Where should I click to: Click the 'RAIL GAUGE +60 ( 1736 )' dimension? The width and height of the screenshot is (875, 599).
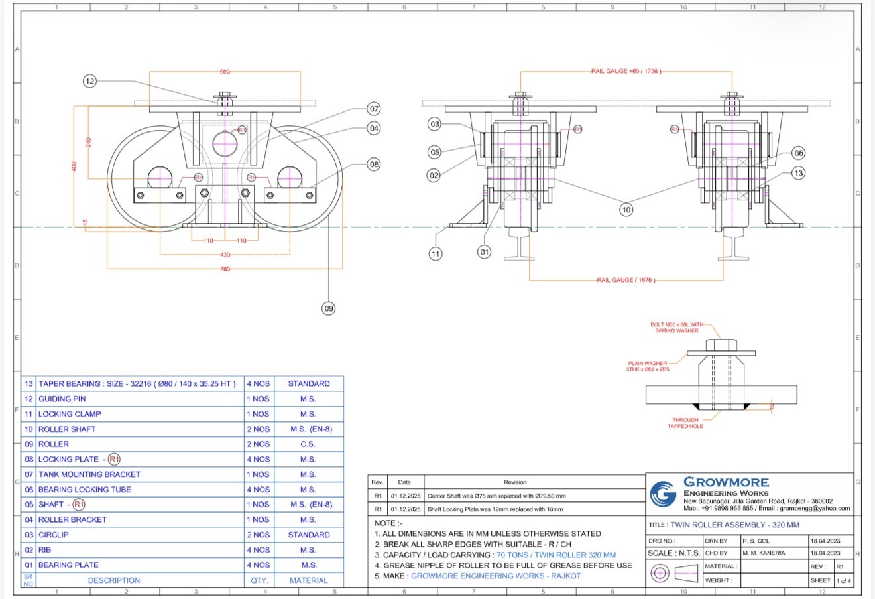[626, 70]
